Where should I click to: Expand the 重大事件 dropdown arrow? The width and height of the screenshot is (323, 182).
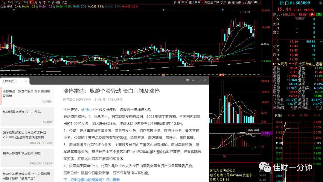(202, 2)
